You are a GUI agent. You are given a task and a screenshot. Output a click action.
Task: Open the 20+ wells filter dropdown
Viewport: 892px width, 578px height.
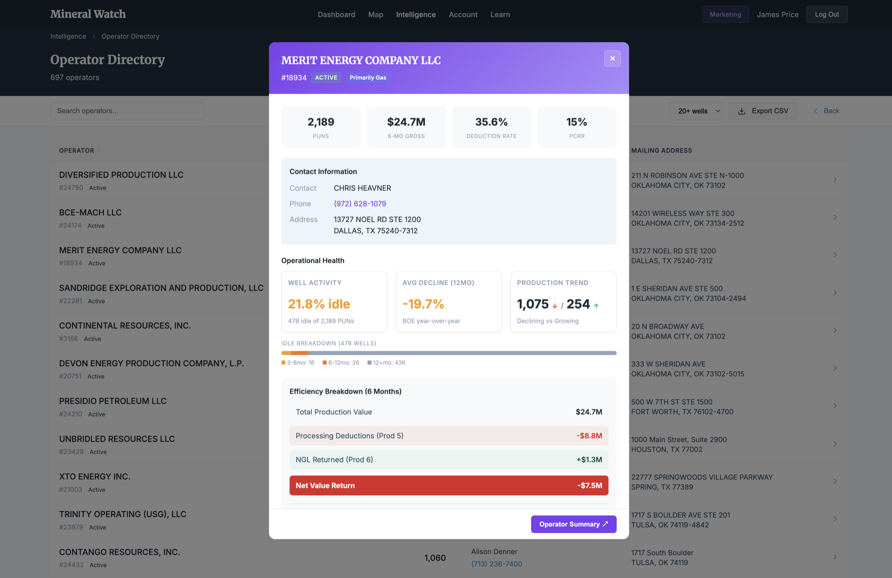click(695, 111)
